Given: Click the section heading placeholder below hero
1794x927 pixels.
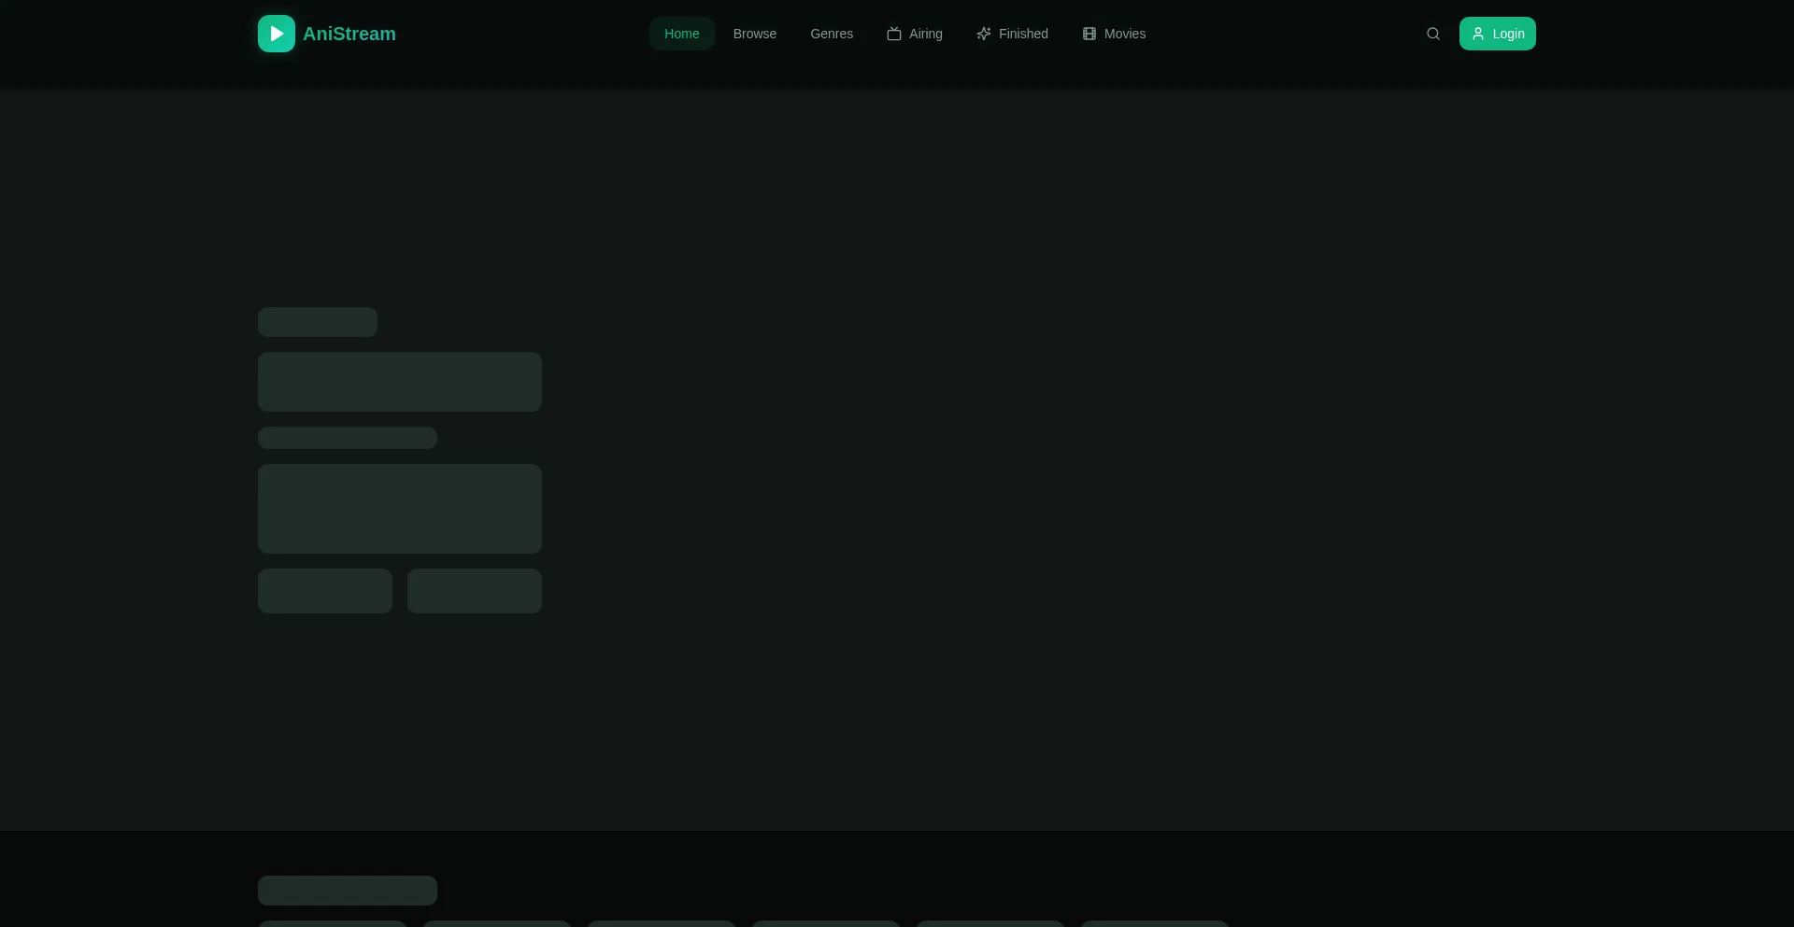Looking at the screenshot, I should point(348,891).
